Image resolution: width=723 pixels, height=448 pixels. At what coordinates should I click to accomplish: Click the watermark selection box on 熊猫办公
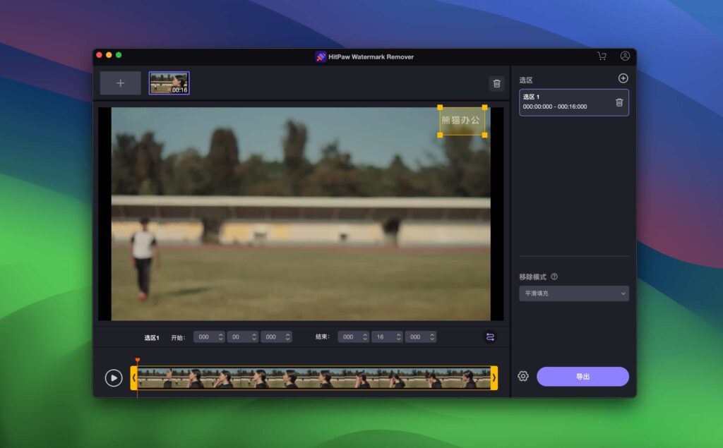tap(462, 121)
